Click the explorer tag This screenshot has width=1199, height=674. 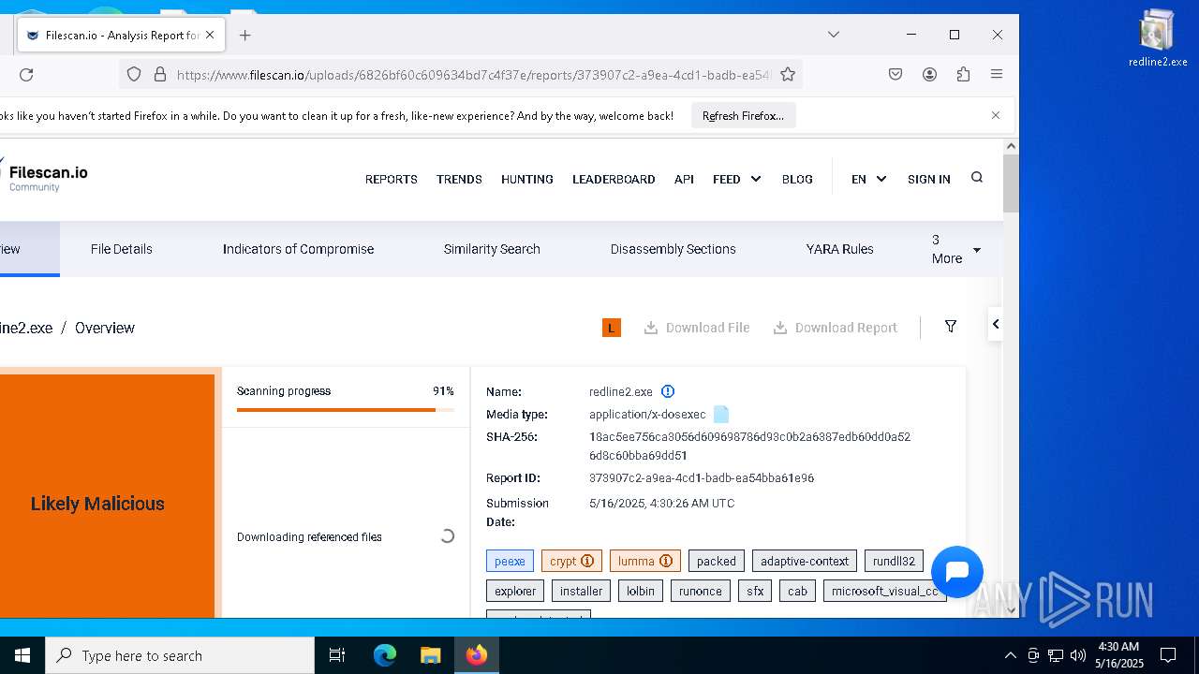coord(515,592)
